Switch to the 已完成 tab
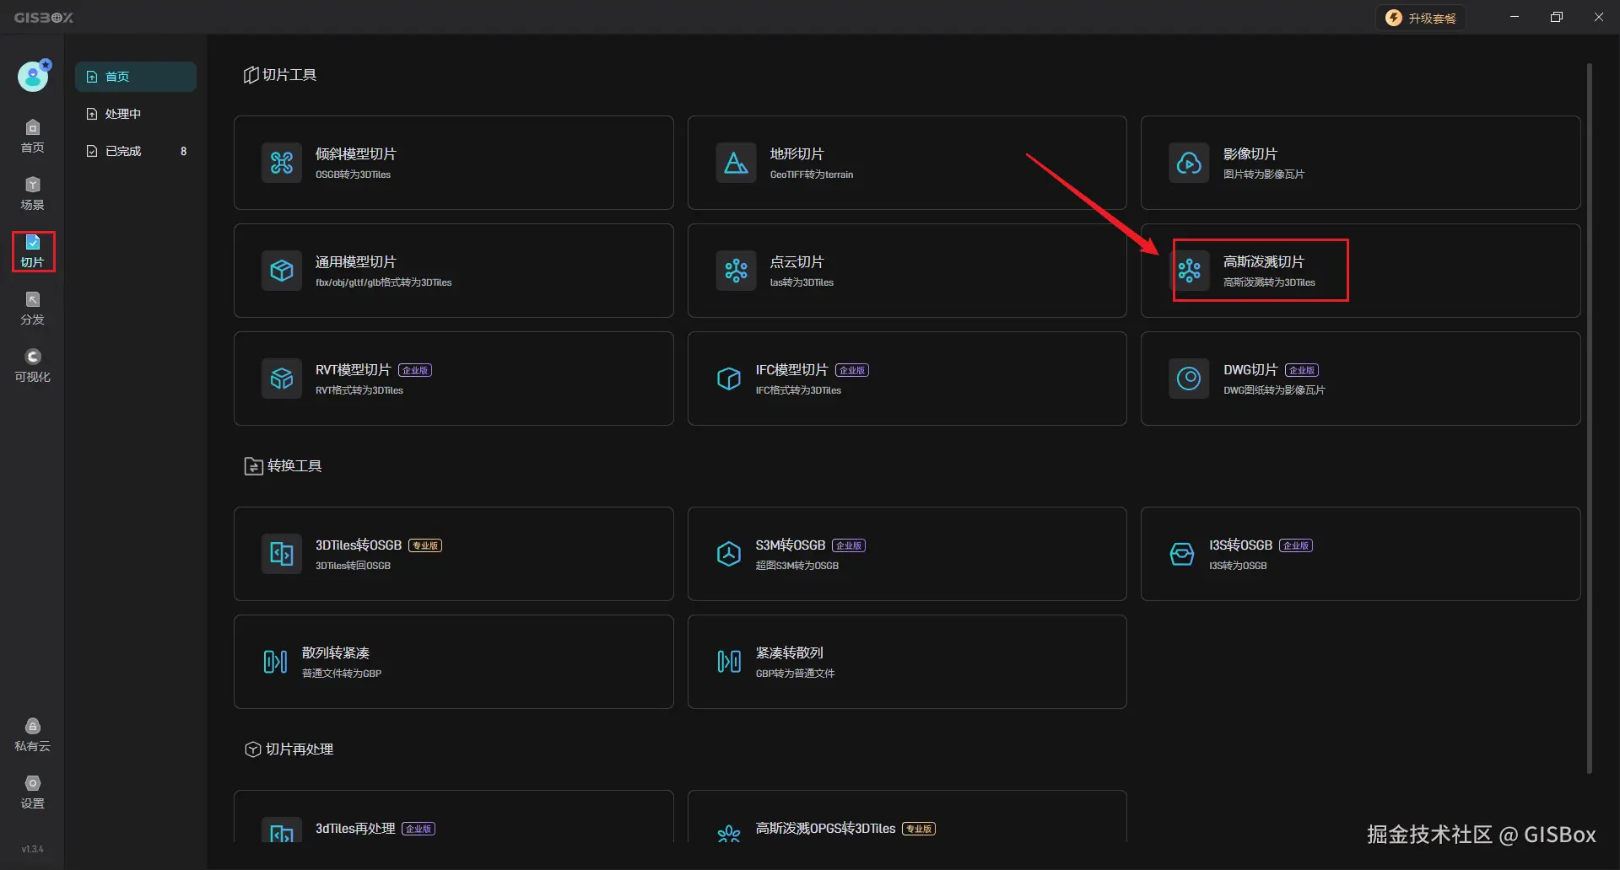Image resolution: width=1620 pixels, height=870 pixels. (x=136, y=151)
